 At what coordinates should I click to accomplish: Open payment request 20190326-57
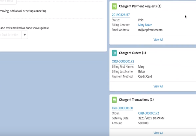[x=121, y=15]
